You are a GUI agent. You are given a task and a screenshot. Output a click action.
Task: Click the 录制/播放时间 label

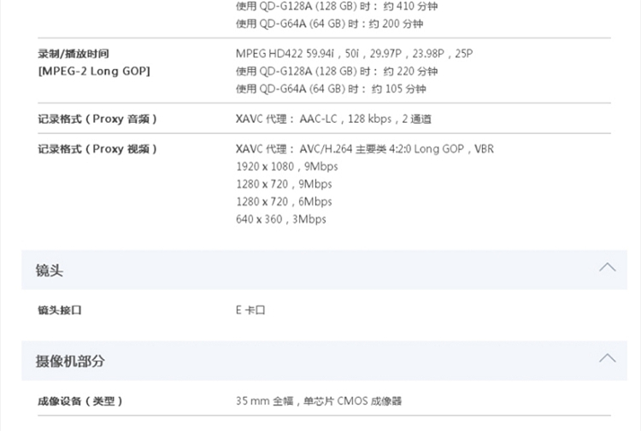tap(74, 54)
